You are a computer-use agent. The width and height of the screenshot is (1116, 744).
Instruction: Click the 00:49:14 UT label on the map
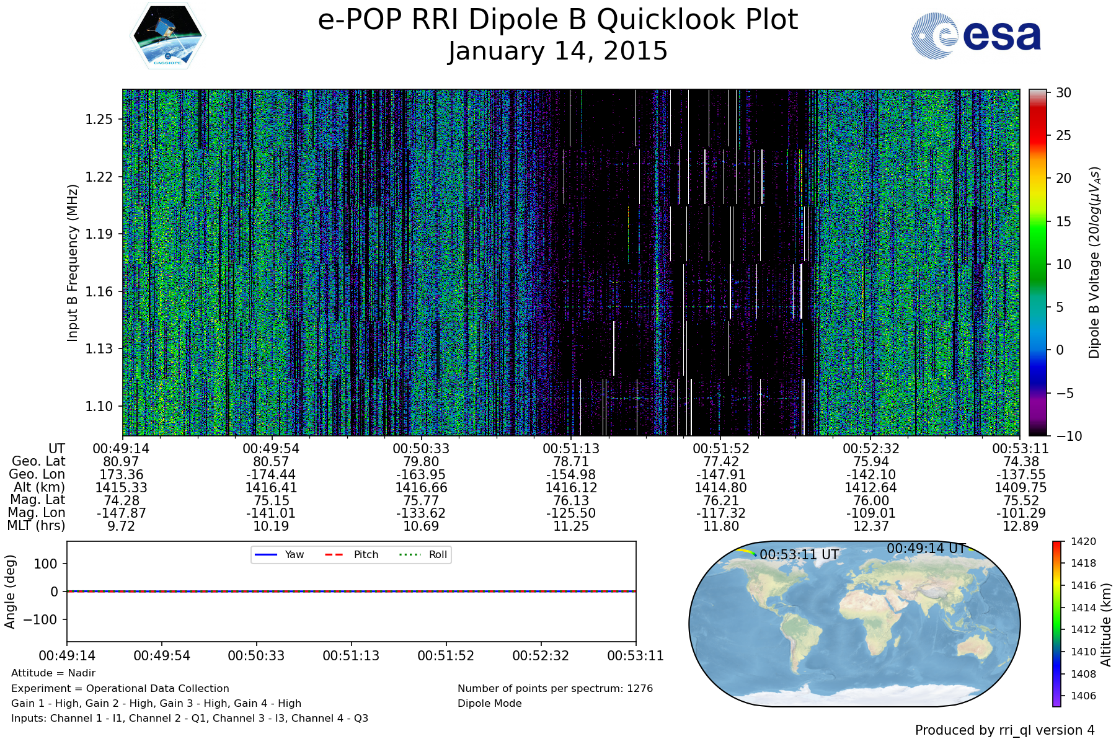(926, 548)
